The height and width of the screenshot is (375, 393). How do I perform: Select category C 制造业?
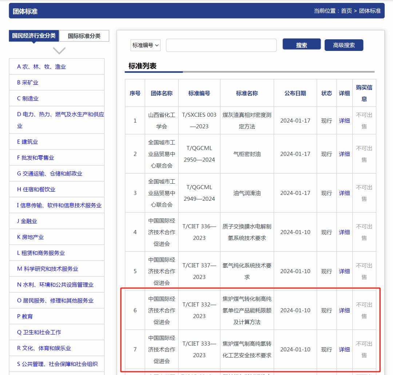pos(28,99)
